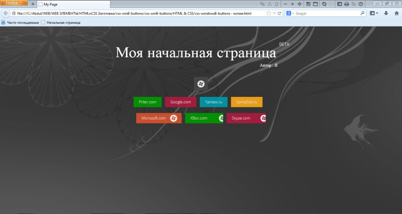This screenshot has width=402, height=214.
Task: Go to the home page icon
Action: [397, 13]
